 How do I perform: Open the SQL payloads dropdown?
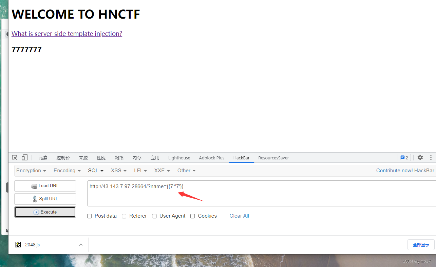point(95,170)
